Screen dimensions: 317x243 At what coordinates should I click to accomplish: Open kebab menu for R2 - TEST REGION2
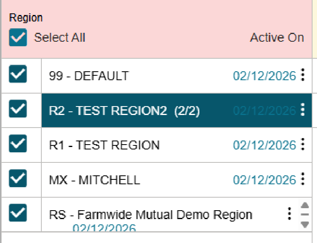click(x=303, y=110)
